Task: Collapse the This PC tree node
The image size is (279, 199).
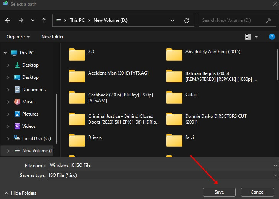Action: pyautogui.click(x=4, y=53)
